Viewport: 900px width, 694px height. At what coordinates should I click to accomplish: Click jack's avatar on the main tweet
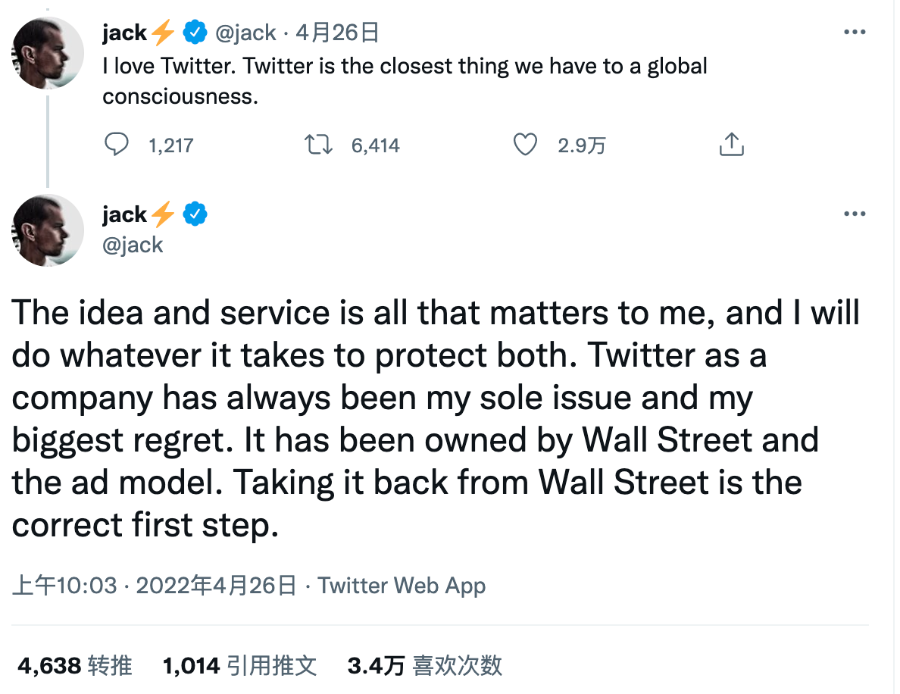48,230
